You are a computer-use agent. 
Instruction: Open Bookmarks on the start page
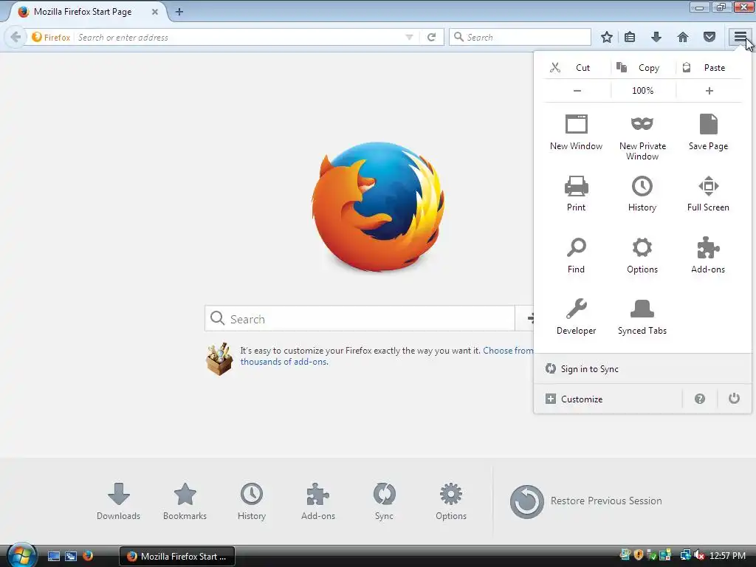pyautogui.click(x=185, y=501)
